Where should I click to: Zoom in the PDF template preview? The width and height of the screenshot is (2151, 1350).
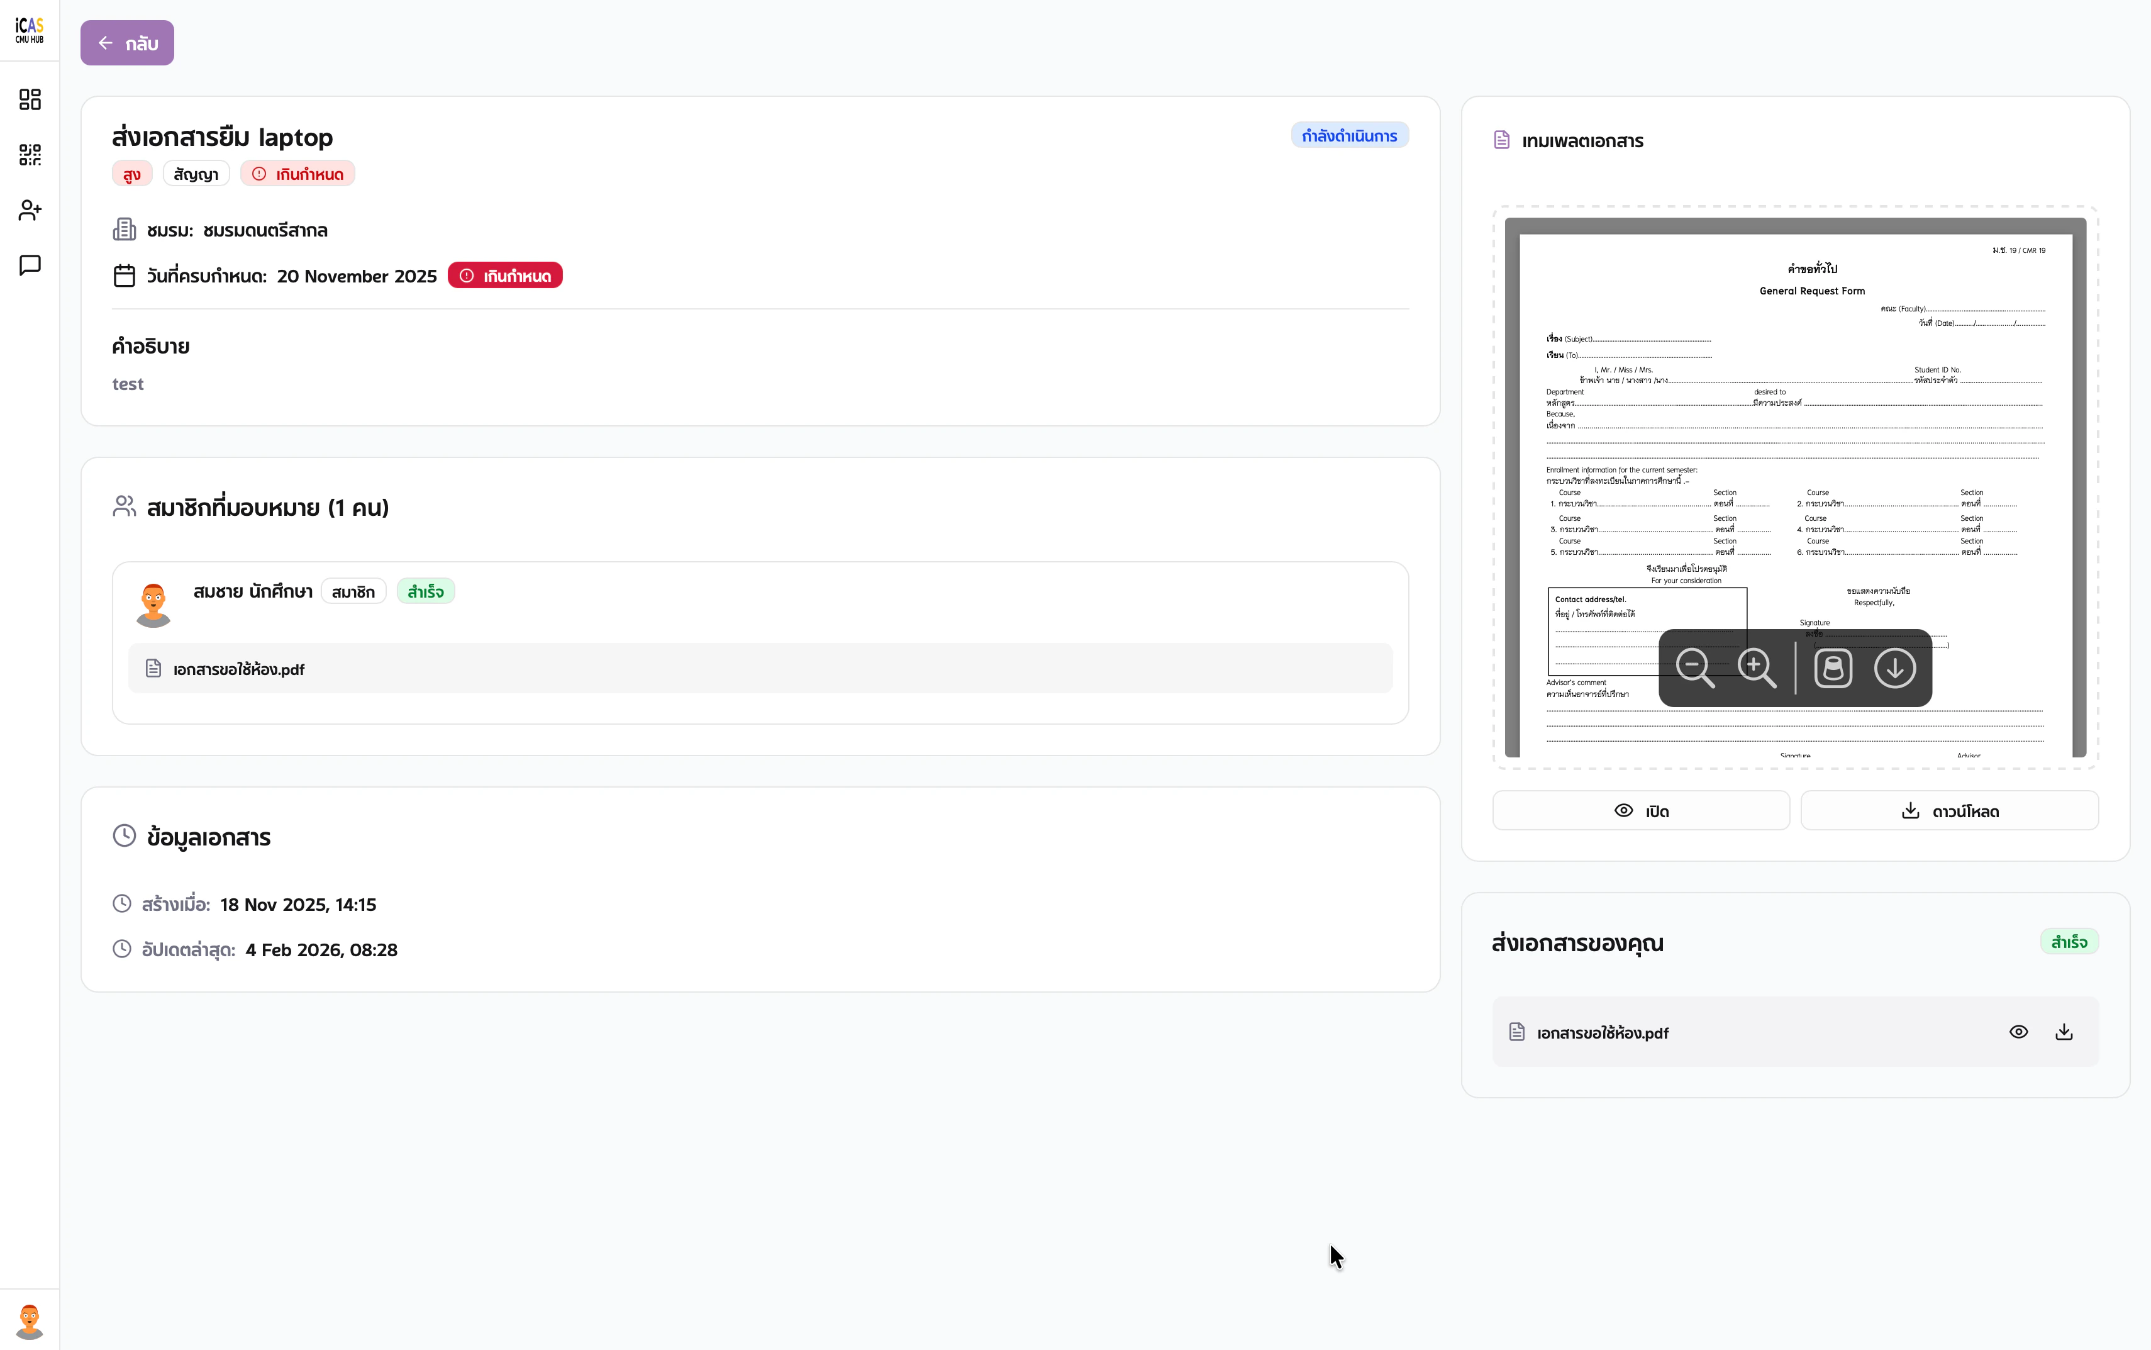(1757, 668)
